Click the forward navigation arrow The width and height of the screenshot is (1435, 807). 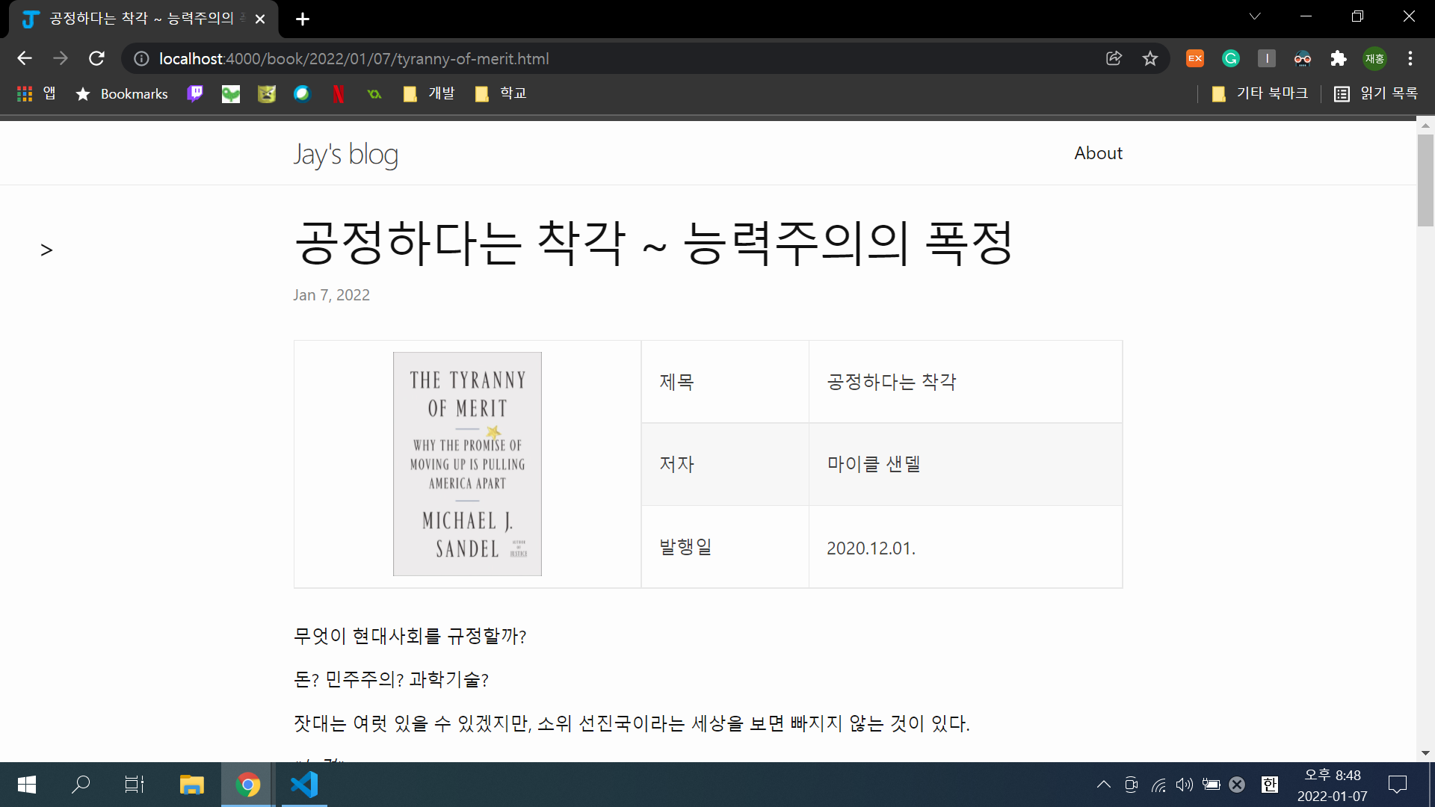click(61, 58)
